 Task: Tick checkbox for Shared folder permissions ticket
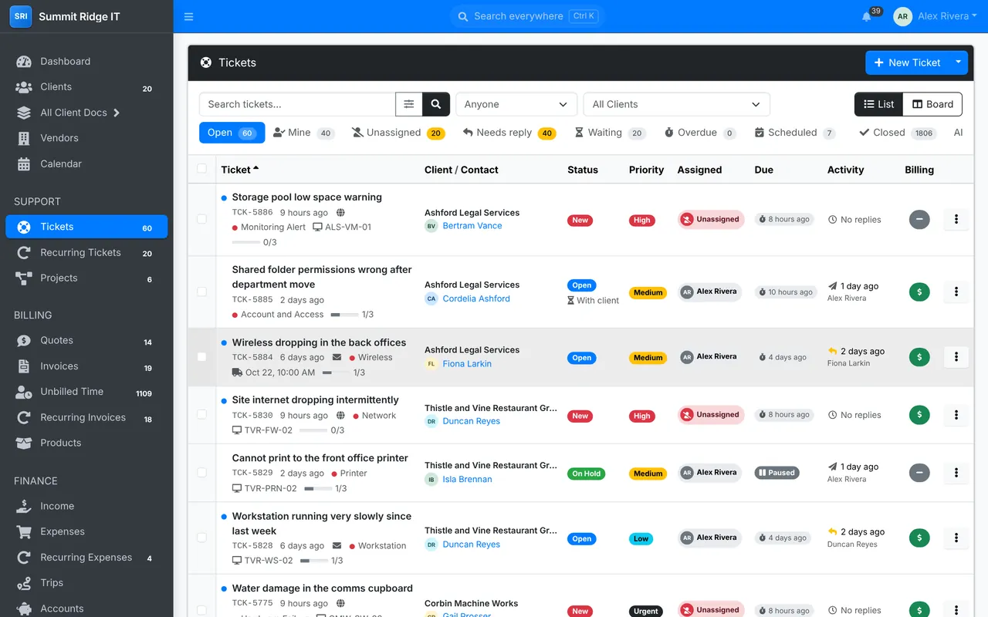click(x=202, y=292)
